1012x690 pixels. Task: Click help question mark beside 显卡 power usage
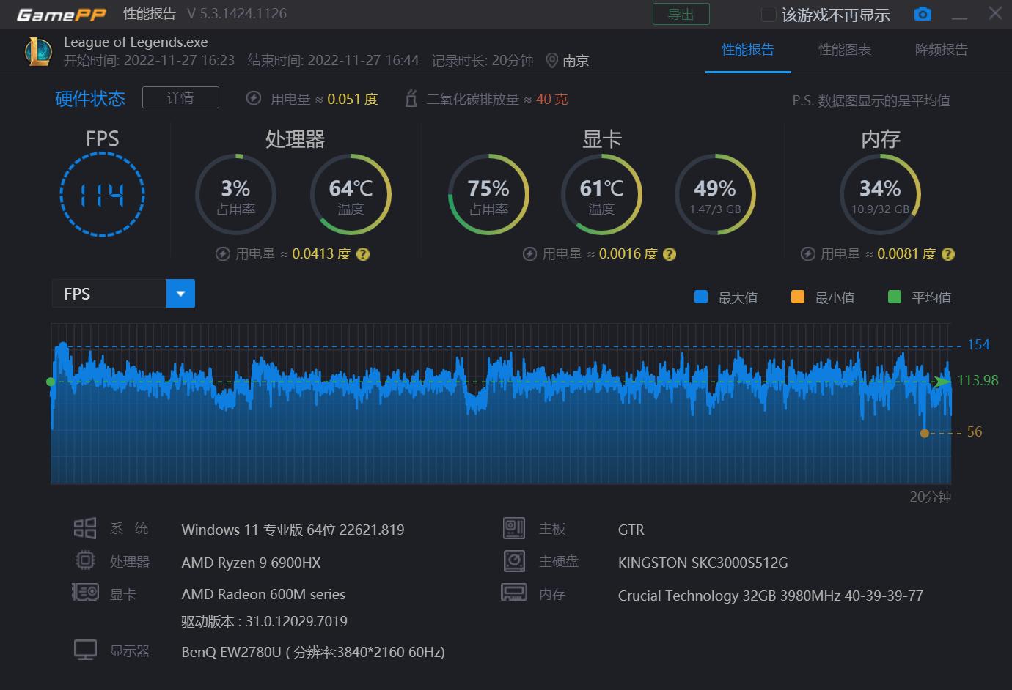coord(669,254)
